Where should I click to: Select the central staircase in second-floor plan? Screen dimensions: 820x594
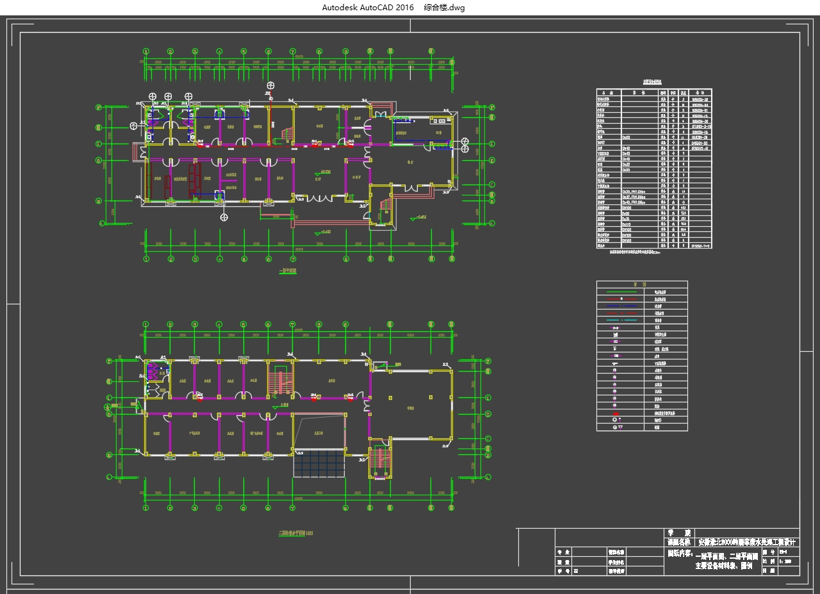click(x=279, y=379)
